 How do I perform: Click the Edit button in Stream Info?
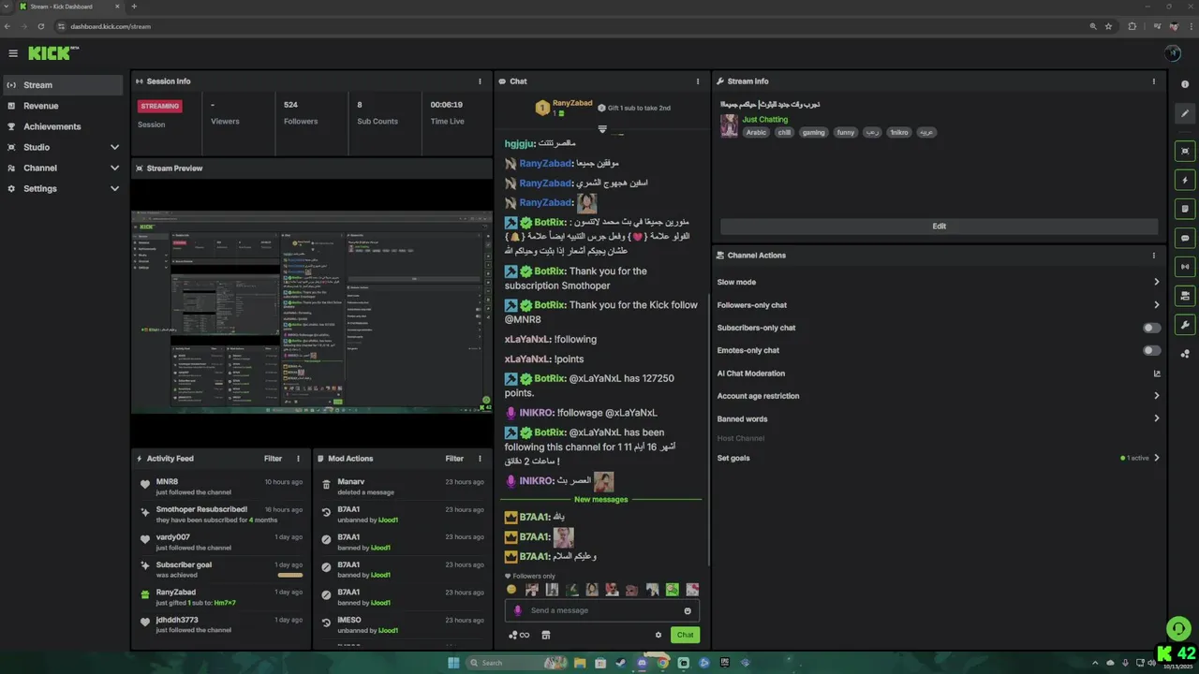point(939,226)
